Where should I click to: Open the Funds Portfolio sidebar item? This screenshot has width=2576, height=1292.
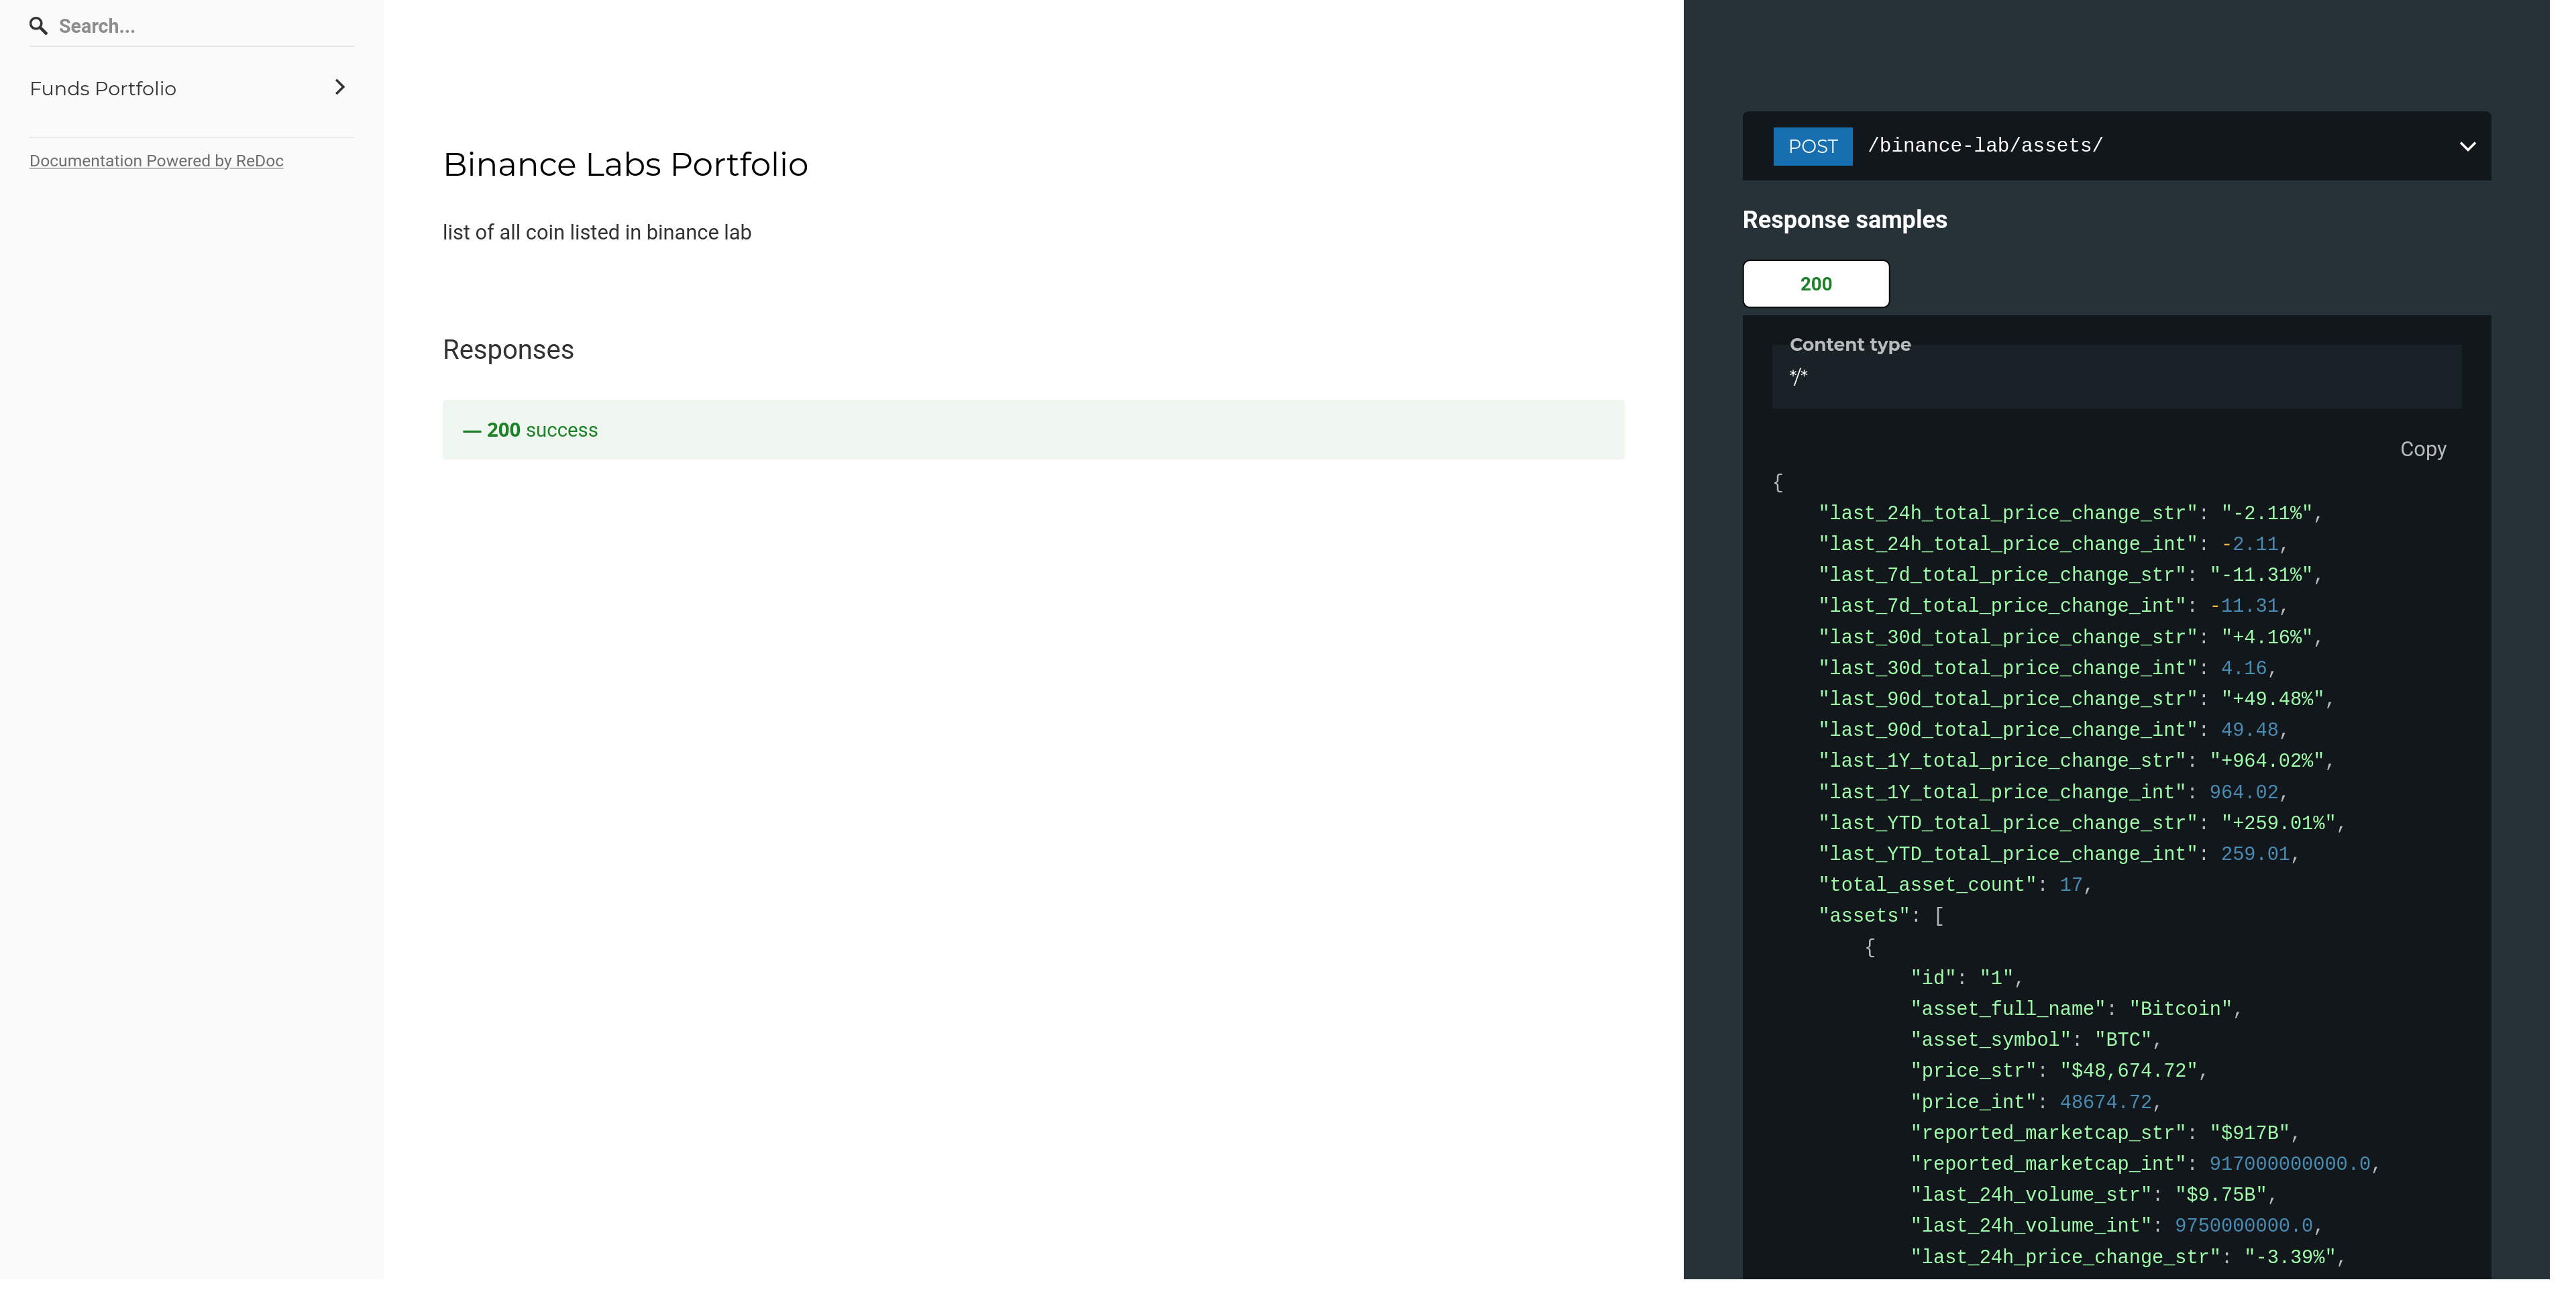point(103,88)
